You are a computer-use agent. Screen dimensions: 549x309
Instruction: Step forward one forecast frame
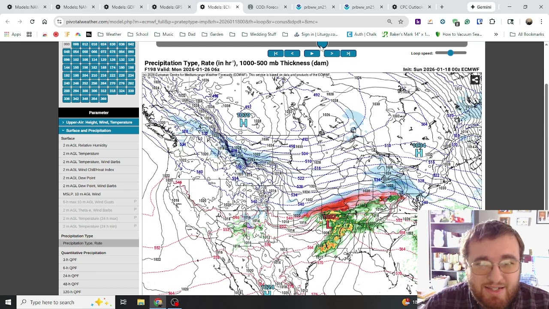click(332, 53)
